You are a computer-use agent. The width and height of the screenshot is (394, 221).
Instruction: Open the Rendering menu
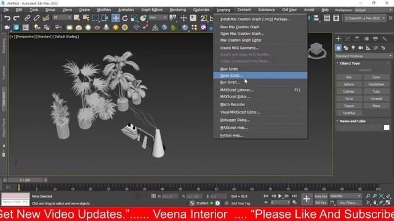pyautogui.click(x=178, y=10)
